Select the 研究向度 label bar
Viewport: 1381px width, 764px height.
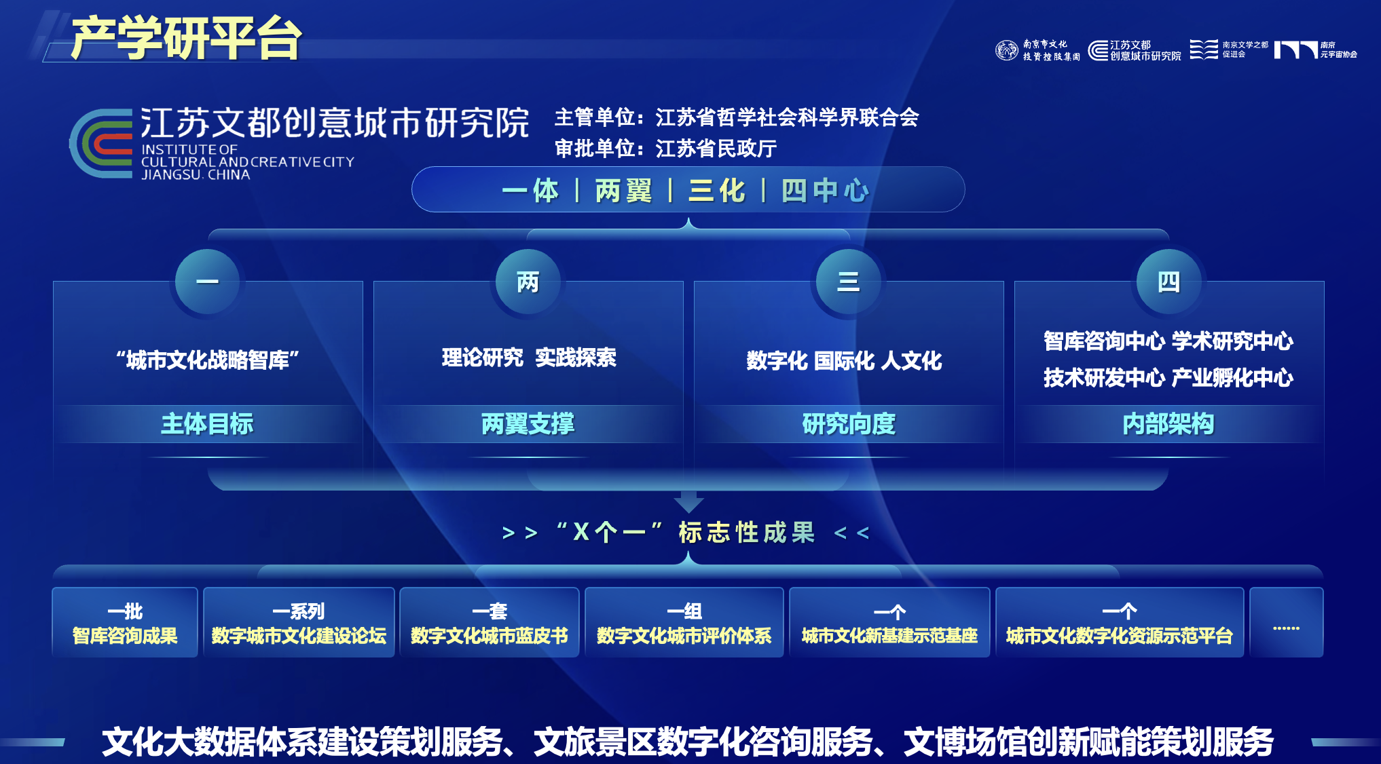pyautogui.click(x=848, y=424)
